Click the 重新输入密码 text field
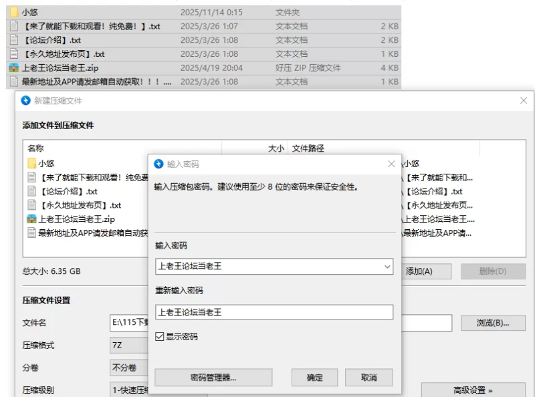This screenshot has height=397, width=535. click(x=274, y=312)
